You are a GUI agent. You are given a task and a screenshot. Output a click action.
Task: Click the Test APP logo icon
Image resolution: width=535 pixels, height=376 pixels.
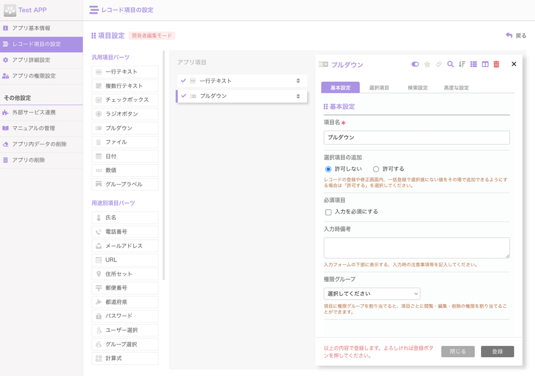(x=10, y=10)
